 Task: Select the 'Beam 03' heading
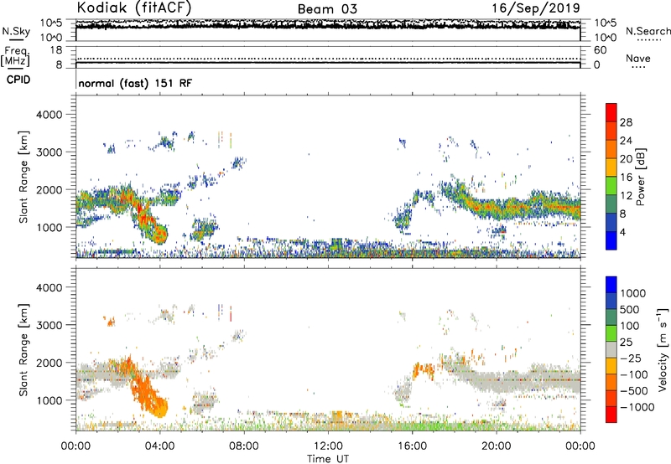coord(327,9)
